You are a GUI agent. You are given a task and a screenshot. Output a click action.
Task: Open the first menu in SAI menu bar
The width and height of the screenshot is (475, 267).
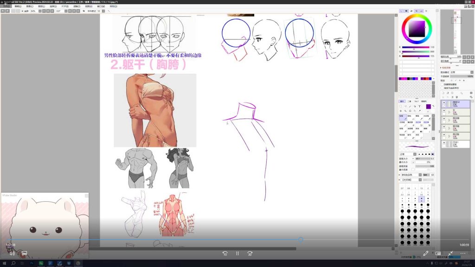point(6,6)
